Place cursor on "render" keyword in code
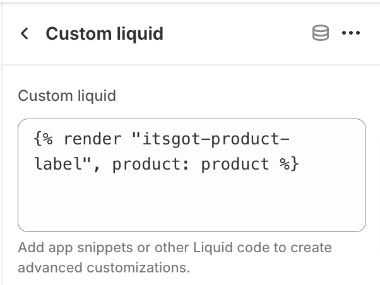 pos(92,139)
